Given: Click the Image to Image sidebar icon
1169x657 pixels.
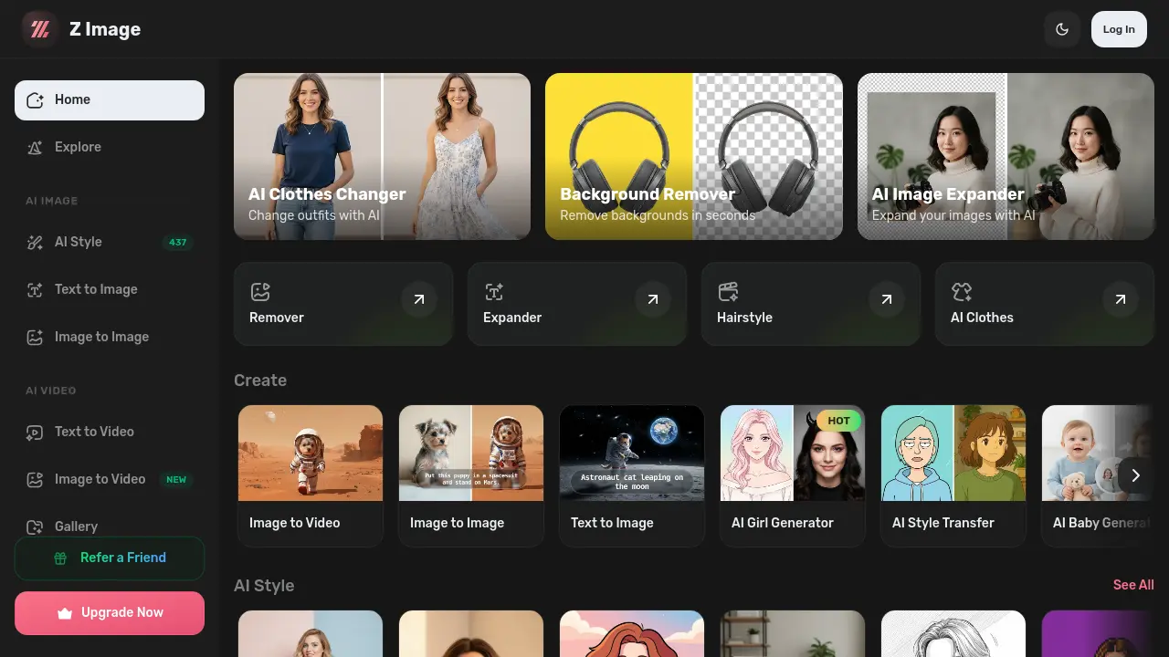Looking at the screenshot, I should [x=35, y=338].
